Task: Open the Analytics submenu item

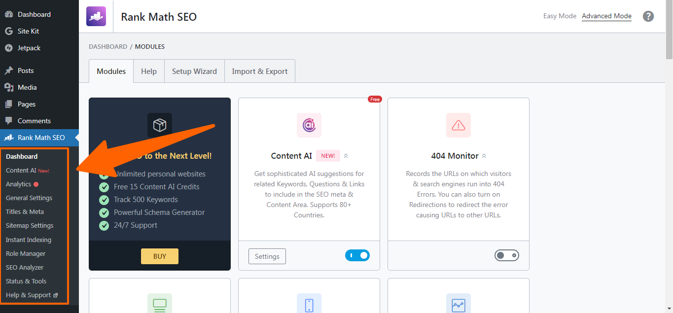Action: (x=18, y=184)
